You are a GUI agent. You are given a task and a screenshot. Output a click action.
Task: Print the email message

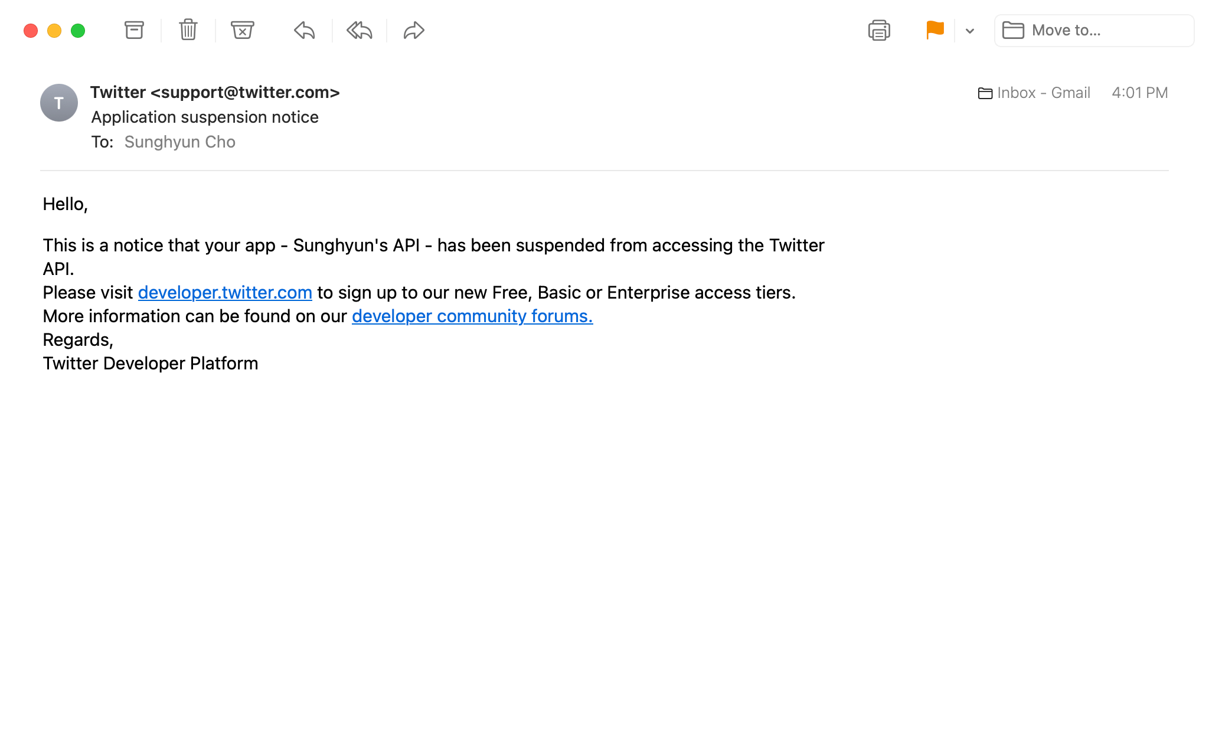pyautogui.click(x=879, y=30)
